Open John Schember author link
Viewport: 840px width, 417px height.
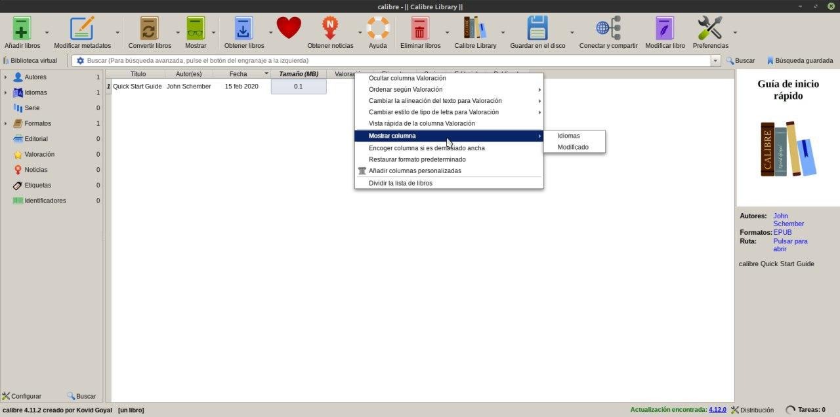click(788, 220)
